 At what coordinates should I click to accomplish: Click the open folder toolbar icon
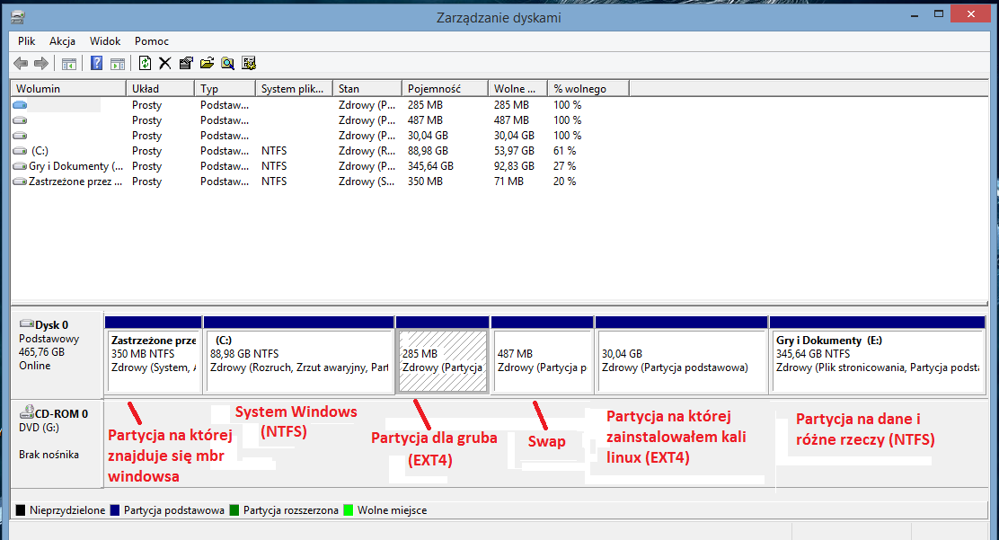tap(207, 63)
